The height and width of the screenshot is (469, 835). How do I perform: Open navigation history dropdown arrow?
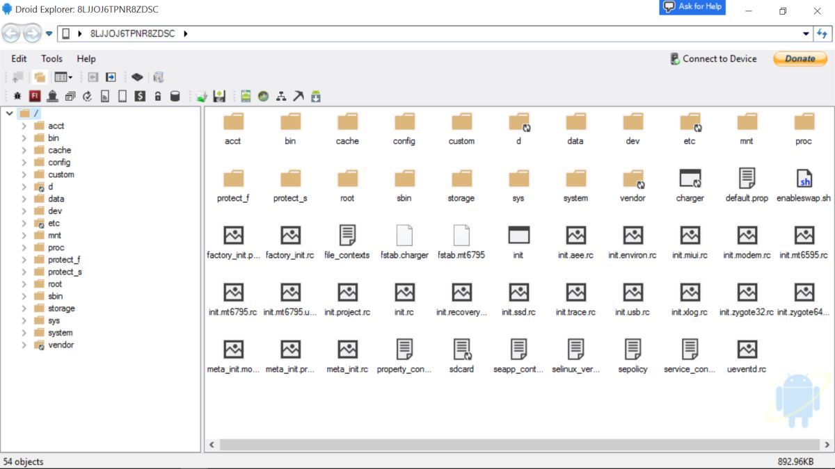49,33
